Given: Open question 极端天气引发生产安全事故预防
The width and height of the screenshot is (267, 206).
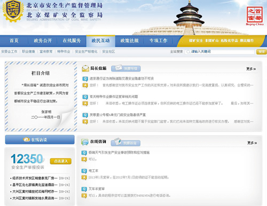Looking at the screenshot, I should pyautogui.click(x=119, y=153).
